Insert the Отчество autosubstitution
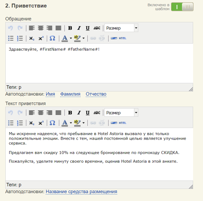This screenshot has width=203, height=201. pyautogui.click(x=96, y=94)
